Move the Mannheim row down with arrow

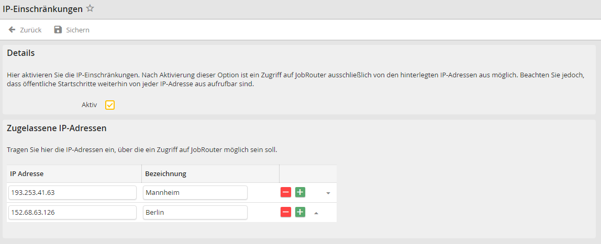(x=328, y=193)
